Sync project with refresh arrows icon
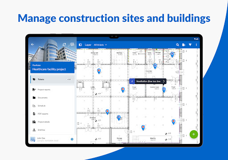This screenshot has width=228, height=160. click(x=64, y=44)
